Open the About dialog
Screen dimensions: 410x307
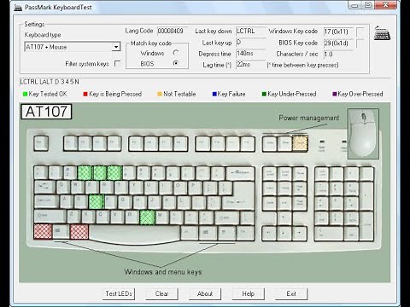coord(205,293)
